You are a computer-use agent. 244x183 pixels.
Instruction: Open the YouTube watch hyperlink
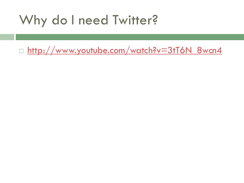tap(125, 50)
